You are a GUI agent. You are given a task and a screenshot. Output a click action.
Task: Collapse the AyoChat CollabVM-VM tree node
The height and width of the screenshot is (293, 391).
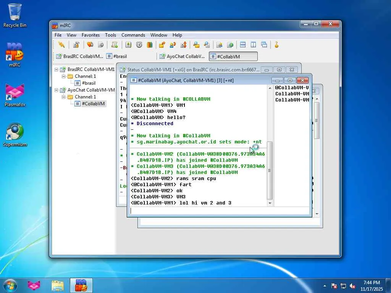coord(57,90)
